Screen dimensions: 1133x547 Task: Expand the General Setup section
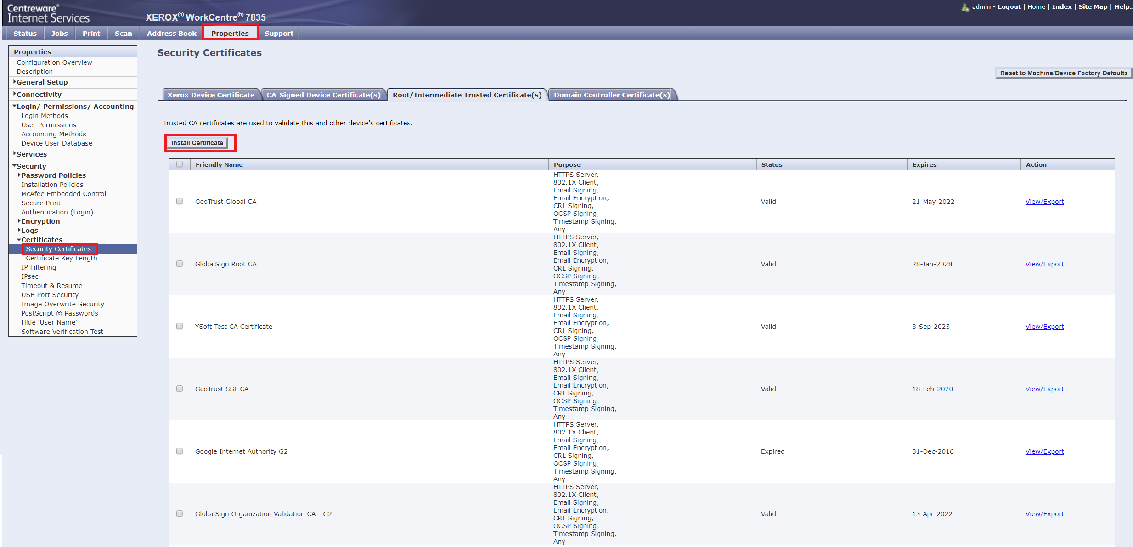tap(15, 82)
